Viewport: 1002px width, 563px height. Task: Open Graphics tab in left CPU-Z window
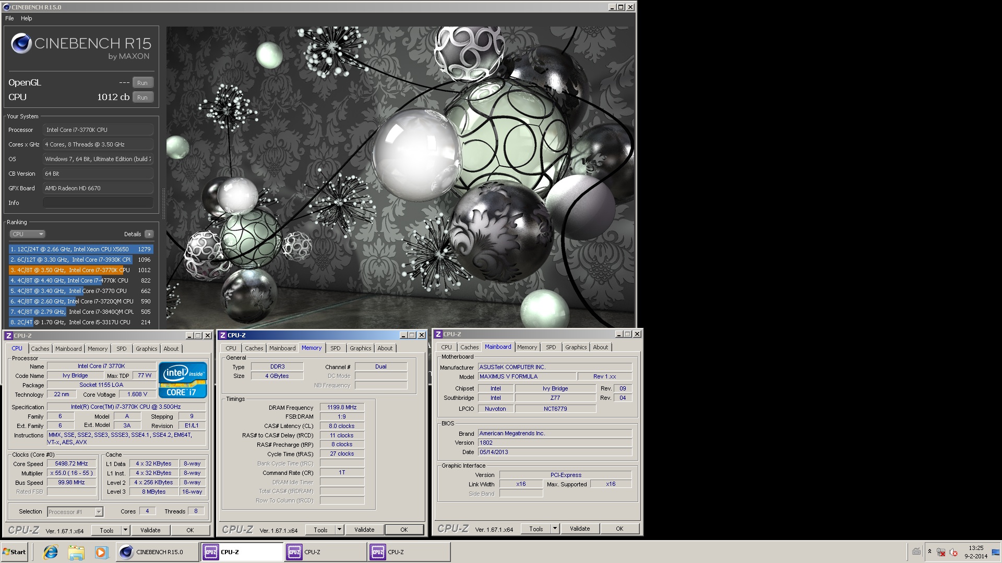tap(147, 349)
